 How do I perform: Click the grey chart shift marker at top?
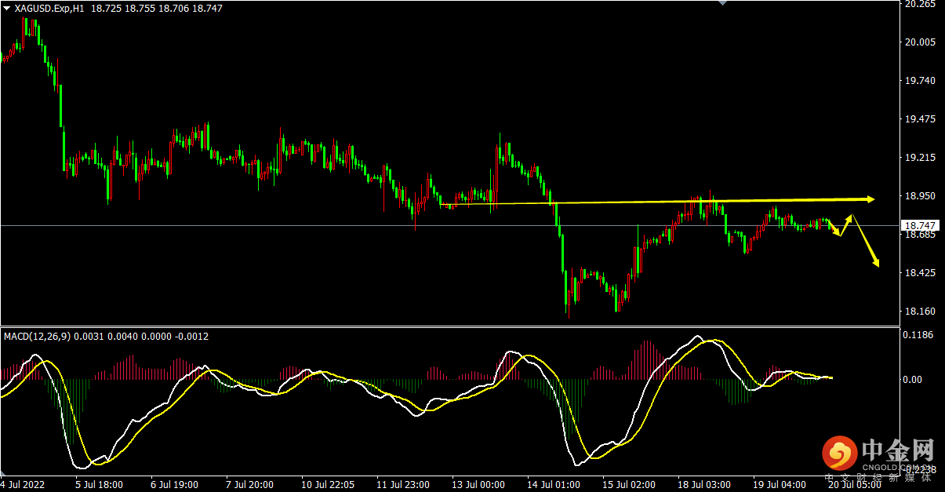[x=724, y=3]
